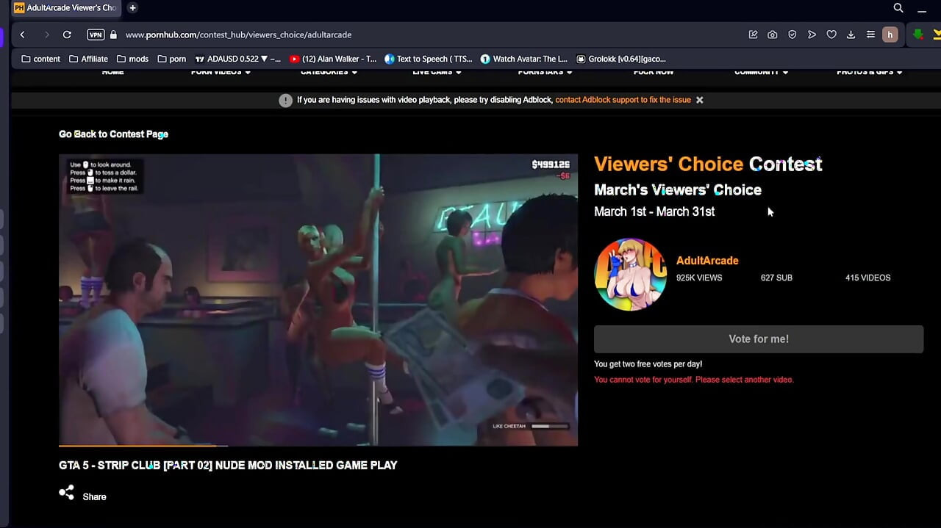Open the ADAUSD 0.522 bookmark

point(238,59)
